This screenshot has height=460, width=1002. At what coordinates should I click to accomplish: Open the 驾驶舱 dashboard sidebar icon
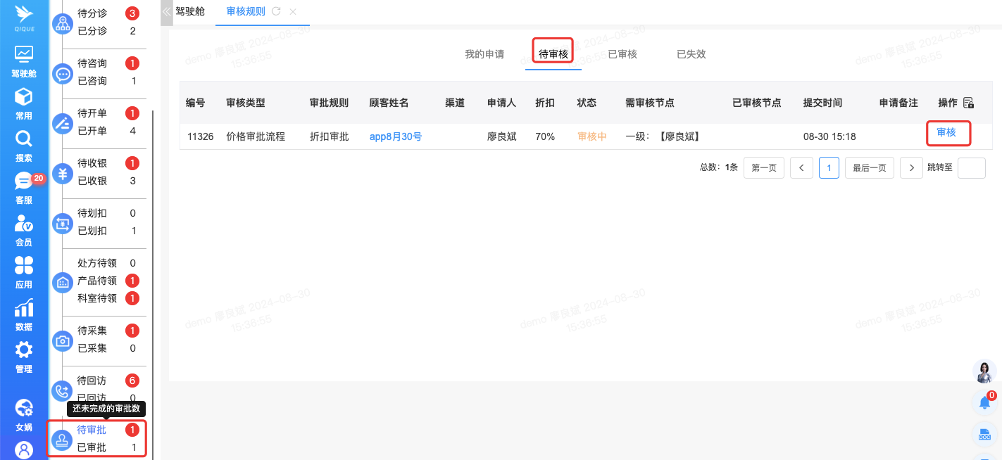[x=23, y=54]
